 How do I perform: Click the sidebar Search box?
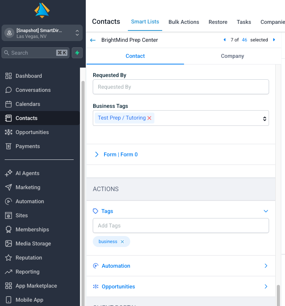[x=35, y=53]
